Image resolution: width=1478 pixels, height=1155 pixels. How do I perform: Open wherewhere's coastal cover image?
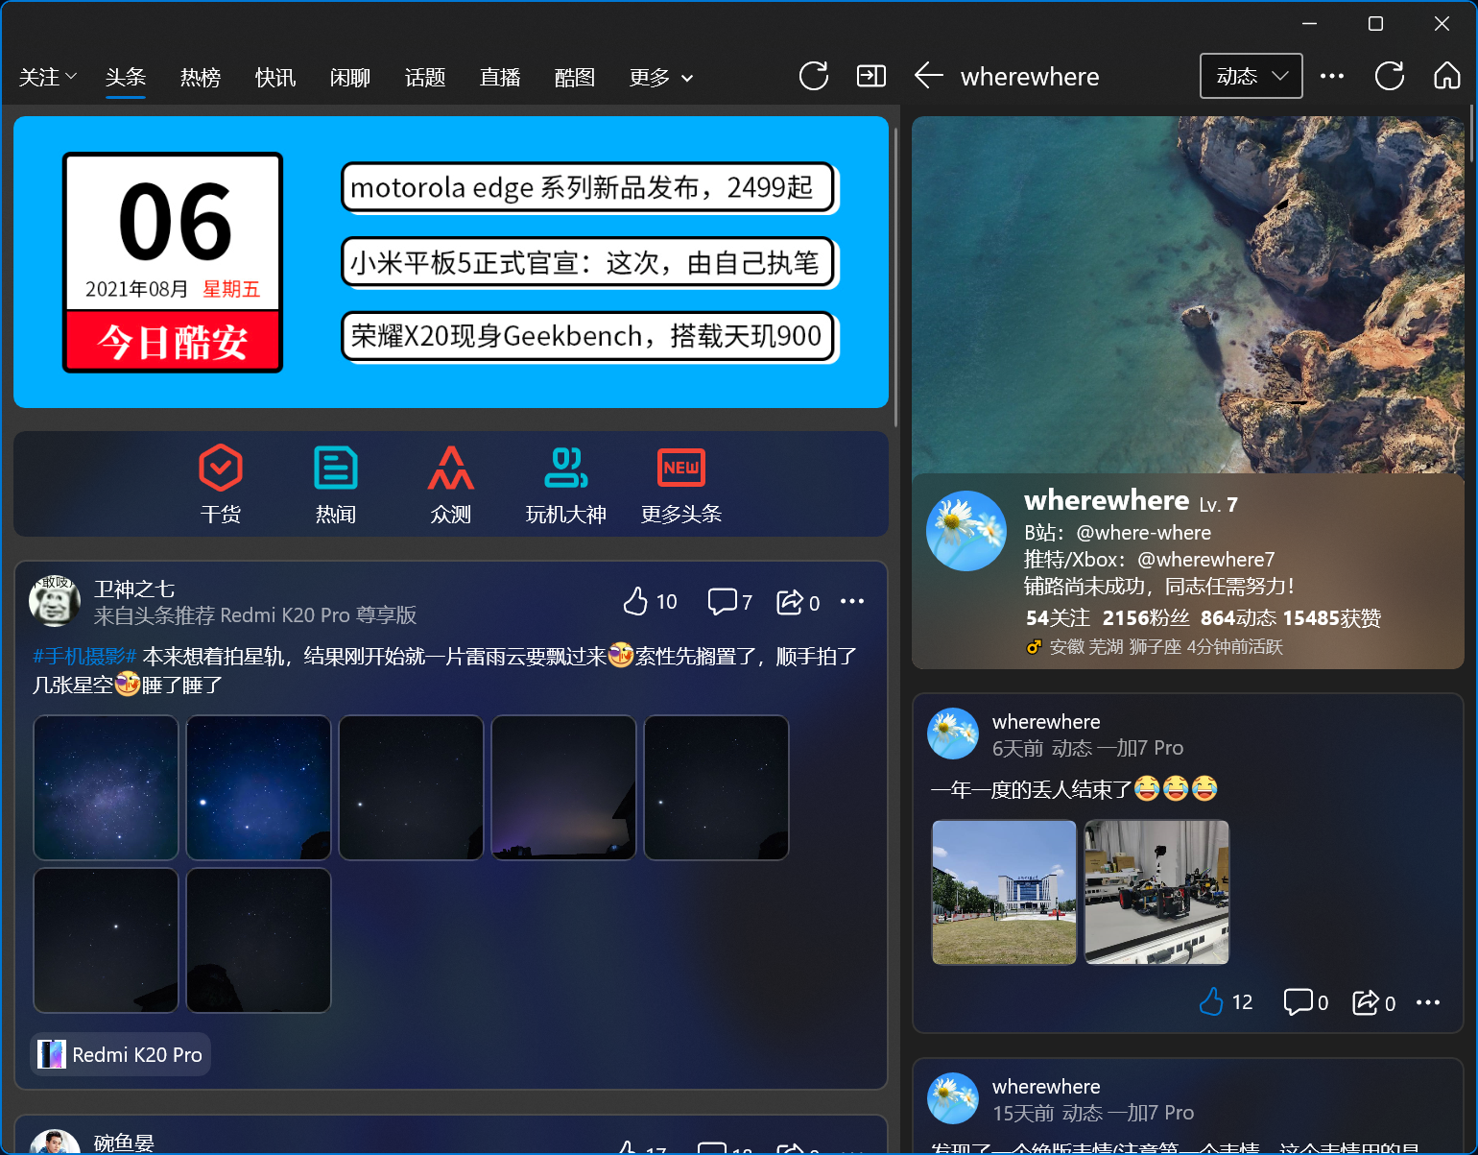(x=1188, y=295)
